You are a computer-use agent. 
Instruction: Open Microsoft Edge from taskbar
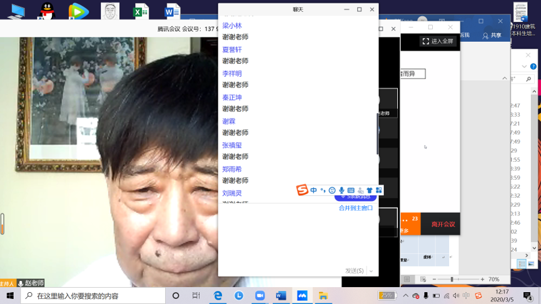point(218,296)
